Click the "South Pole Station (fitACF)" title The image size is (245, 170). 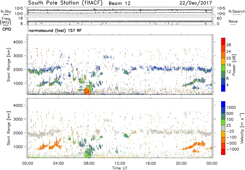[x=65, y=3]
